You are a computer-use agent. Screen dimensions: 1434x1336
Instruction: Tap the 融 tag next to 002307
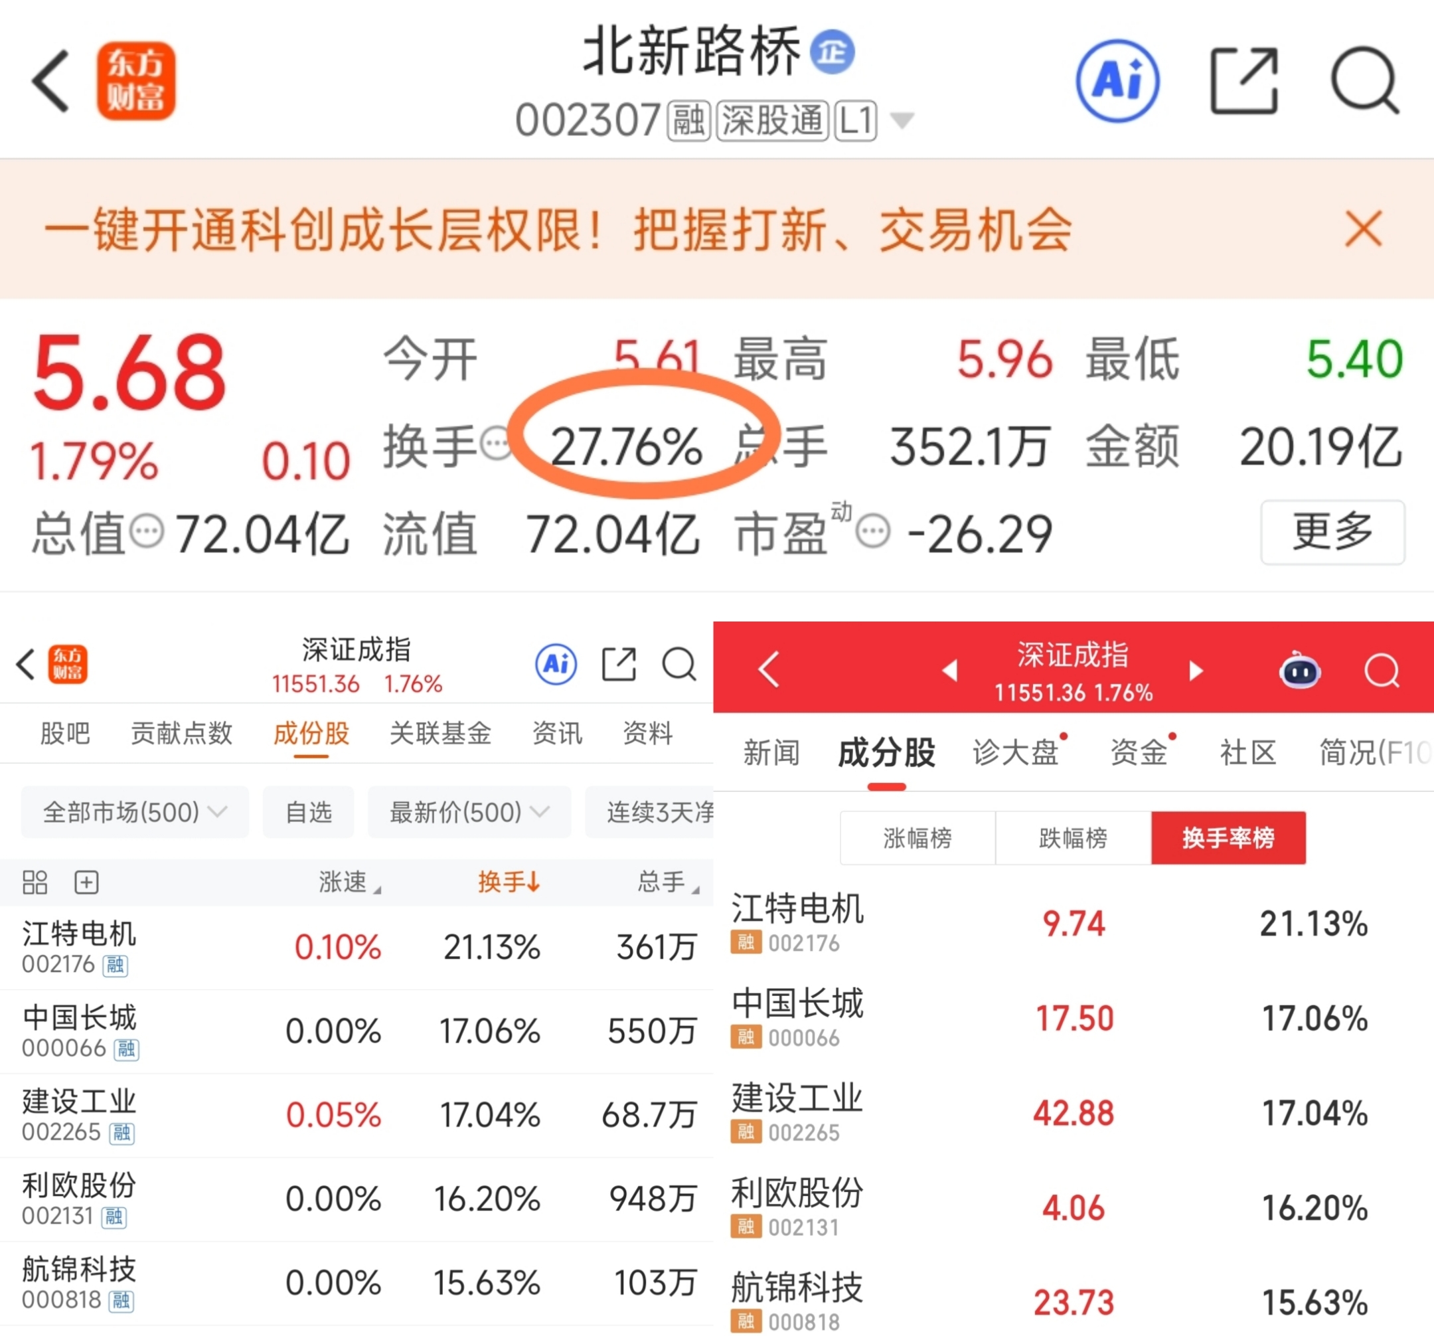click(689, 120)
